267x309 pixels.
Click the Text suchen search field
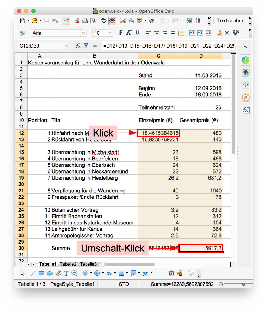(x=230, y=21)
